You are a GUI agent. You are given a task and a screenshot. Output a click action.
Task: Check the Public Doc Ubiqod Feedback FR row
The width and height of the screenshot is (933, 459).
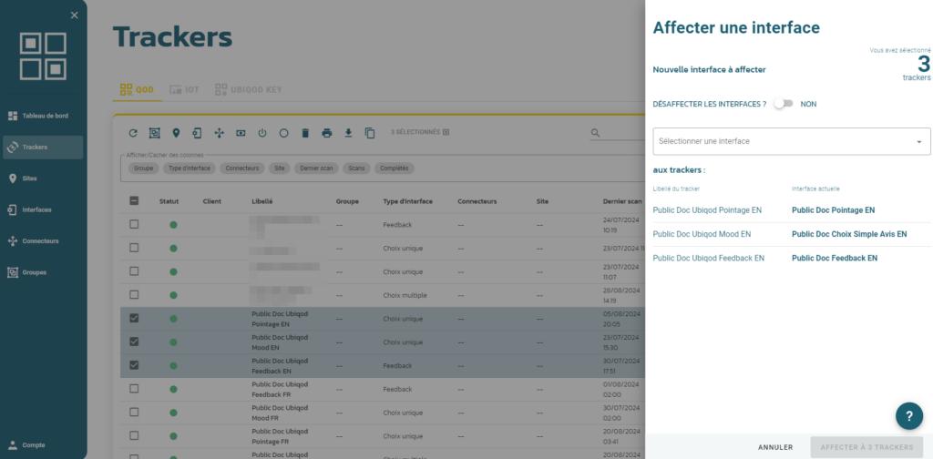(135, 388)
